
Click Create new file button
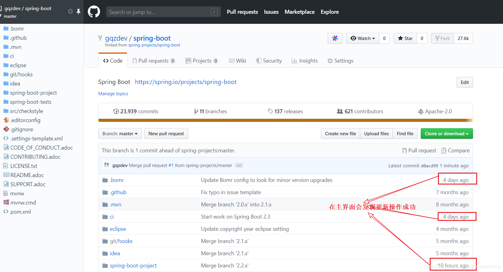341,134
